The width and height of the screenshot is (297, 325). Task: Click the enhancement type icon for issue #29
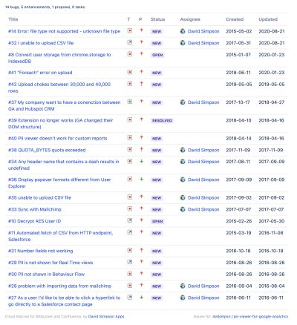click(130, 262)
